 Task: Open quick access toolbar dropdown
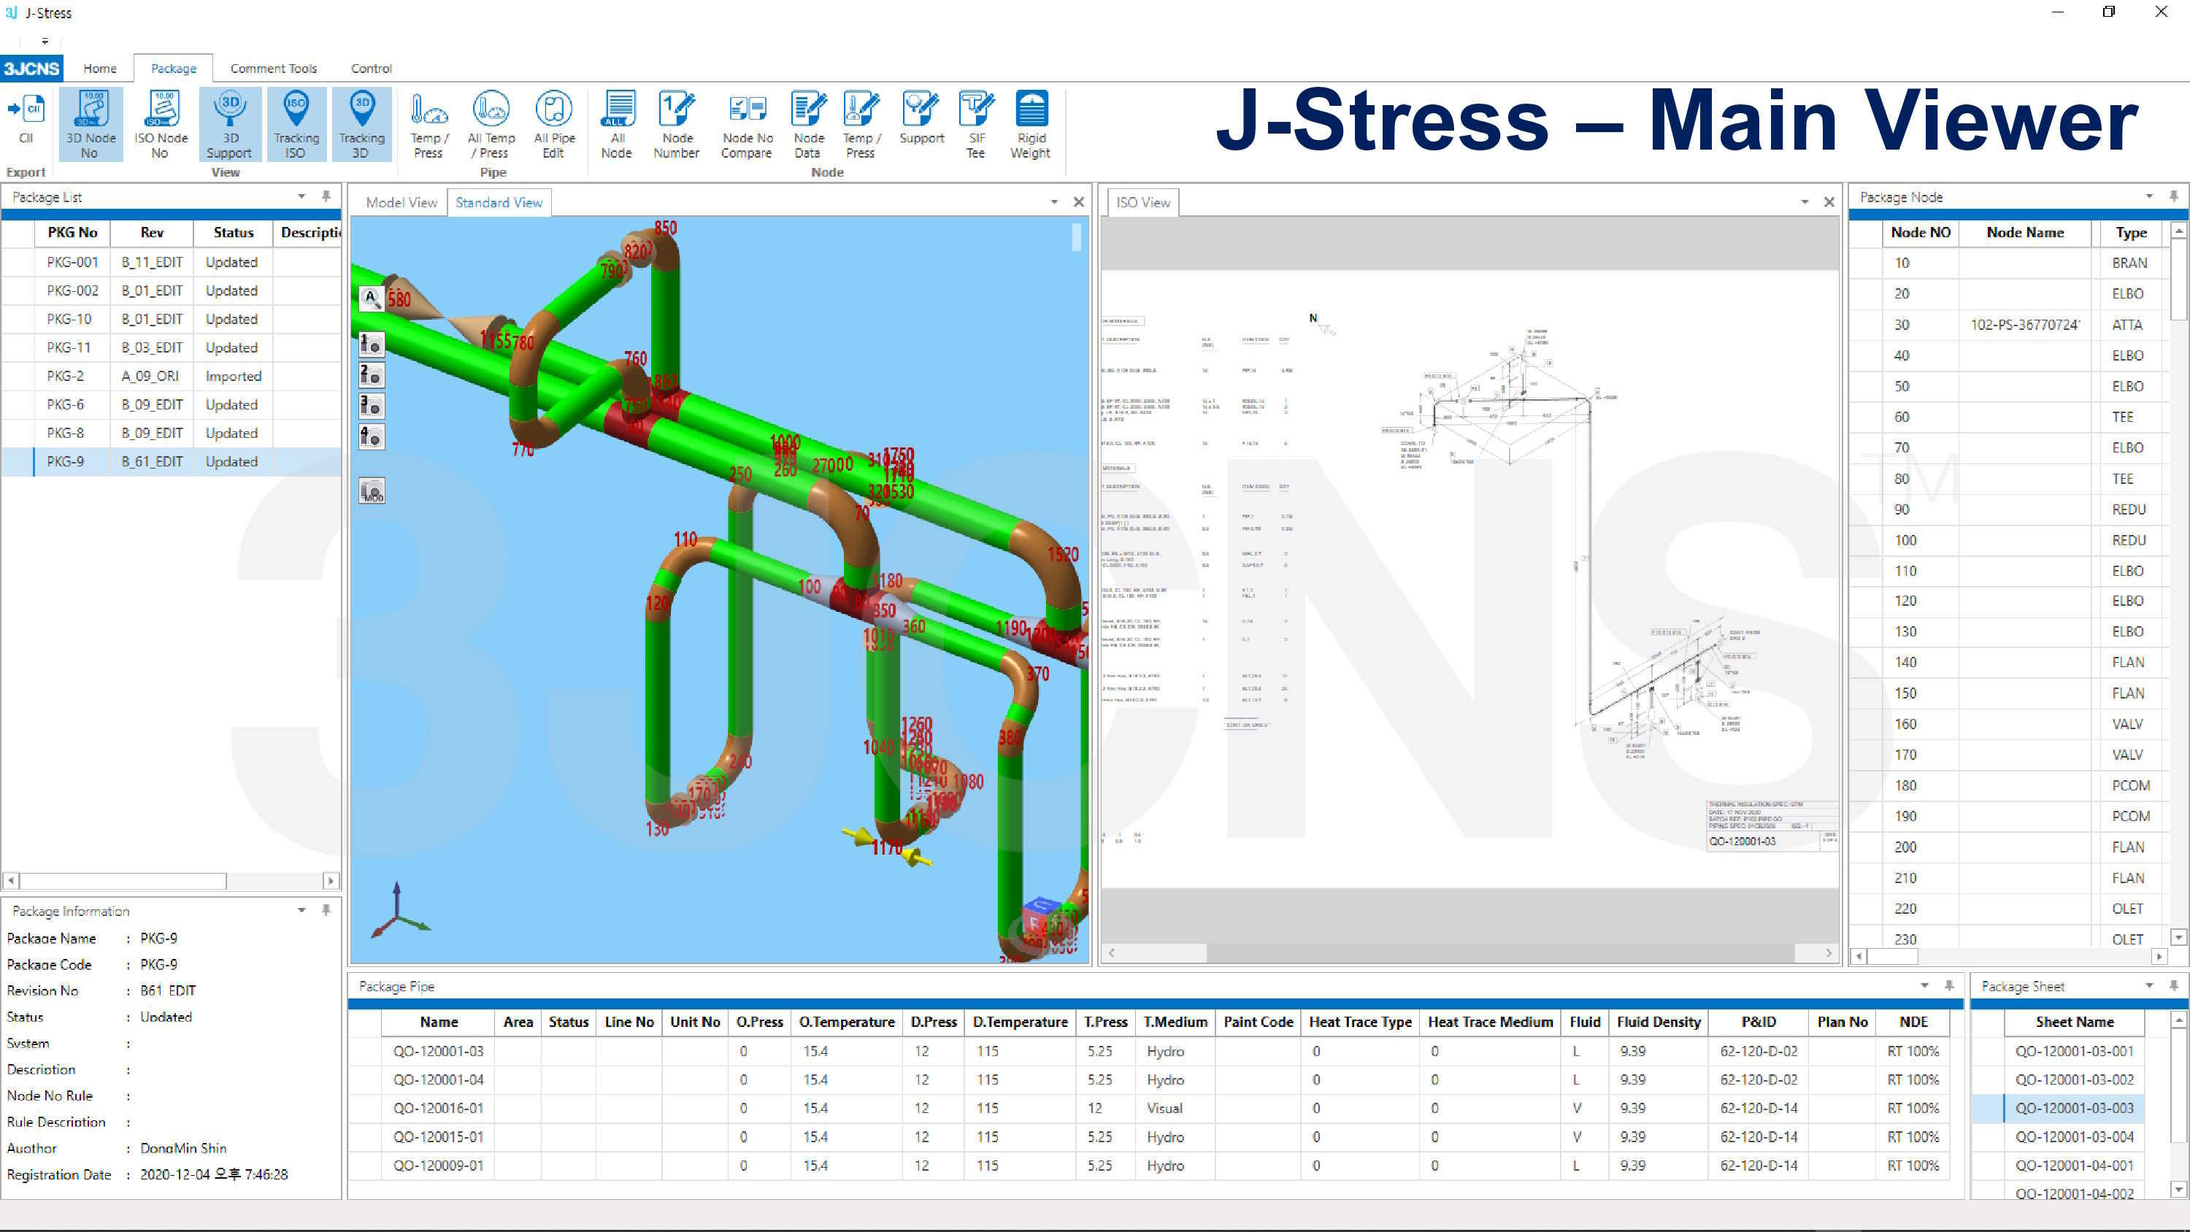click(45, 41)
